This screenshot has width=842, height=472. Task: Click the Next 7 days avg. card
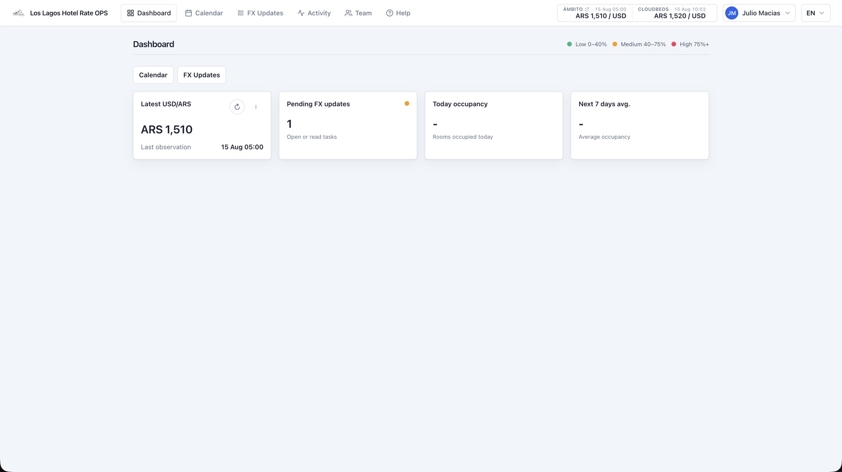tap(640, 125)
